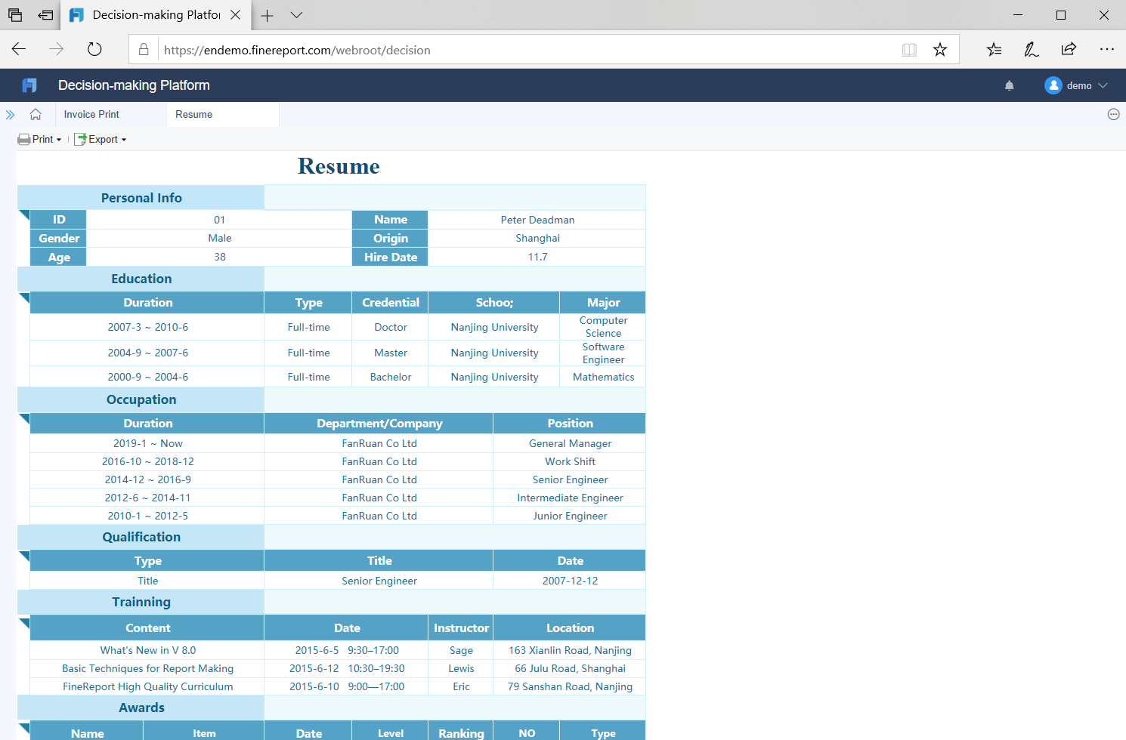Select the Intermediate Engineer position cell
This screenshot has width=1126, height=740.
[570, 498]
